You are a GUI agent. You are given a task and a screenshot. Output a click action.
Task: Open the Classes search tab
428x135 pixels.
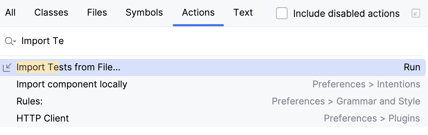pos(51,13)
